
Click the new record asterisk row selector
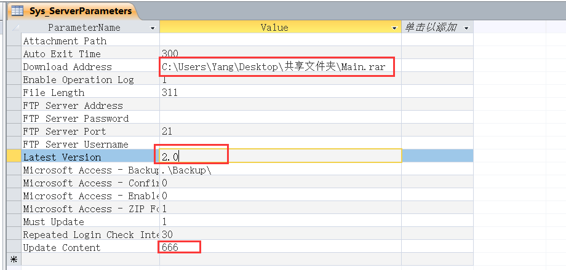coord(14,260)
